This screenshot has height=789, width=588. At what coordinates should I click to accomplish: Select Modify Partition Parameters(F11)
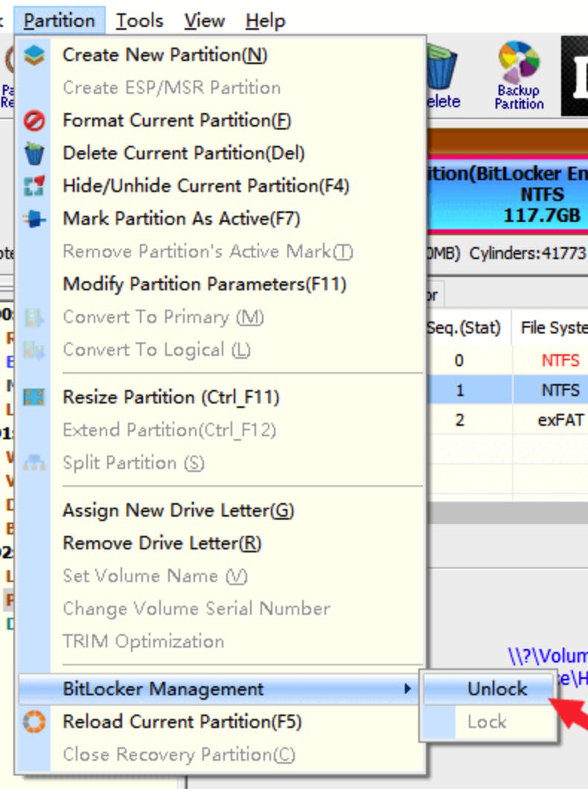[205, 284]
